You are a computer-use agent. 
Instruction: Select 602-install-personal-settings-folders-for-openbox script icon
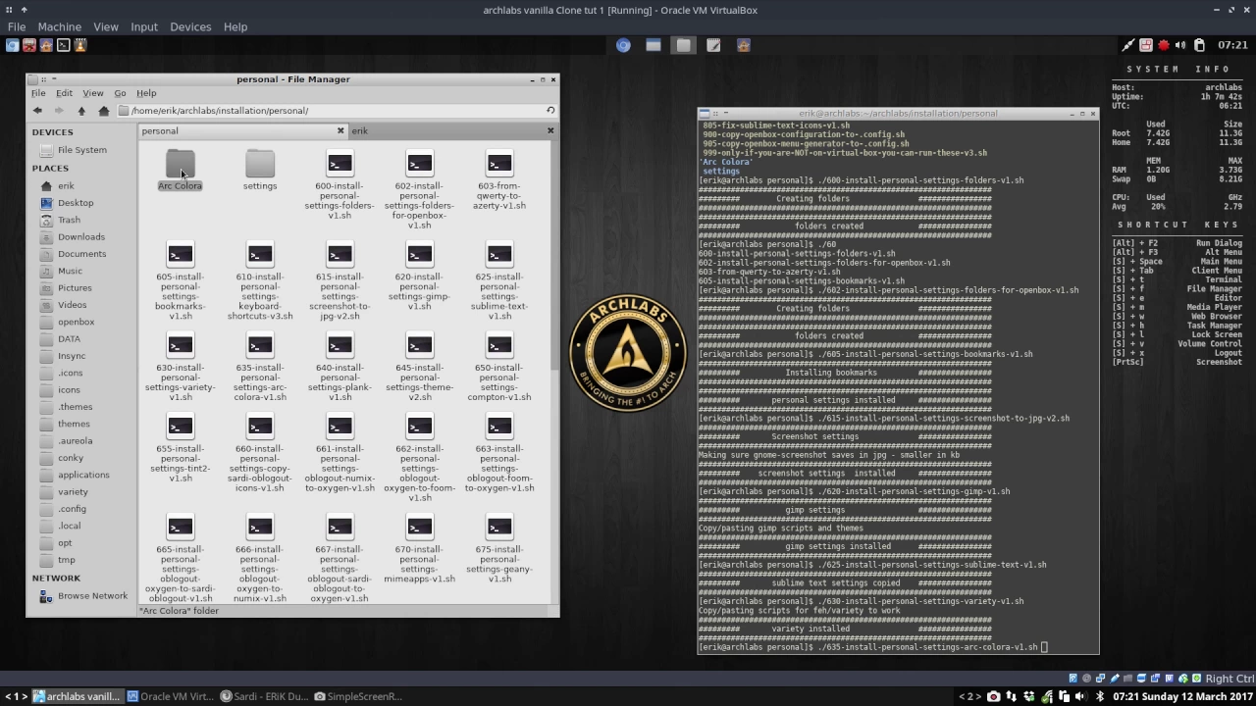419,164
